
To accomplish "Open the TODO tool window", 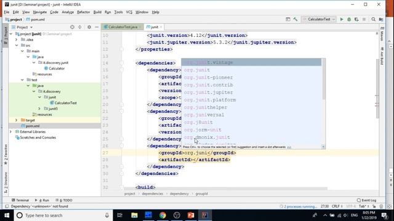I will pos(64,200).
